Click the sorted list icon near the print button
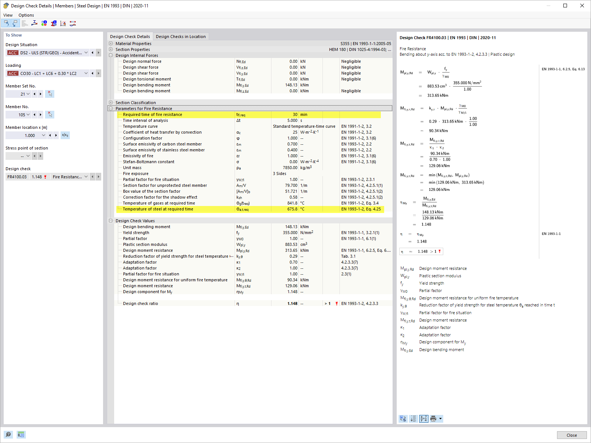The height and width of the screenshot is (443, 591). click(x=413, y=419)
